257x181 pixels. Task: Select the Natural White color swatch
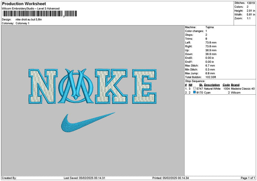194,88
